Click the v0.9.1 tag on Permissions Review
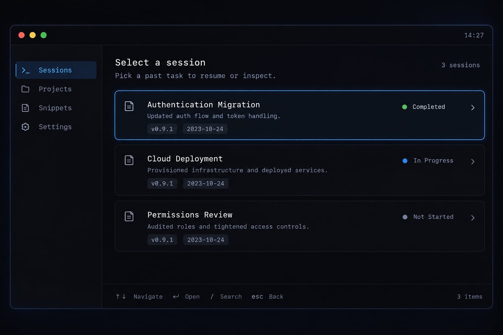 coord(162,240)
